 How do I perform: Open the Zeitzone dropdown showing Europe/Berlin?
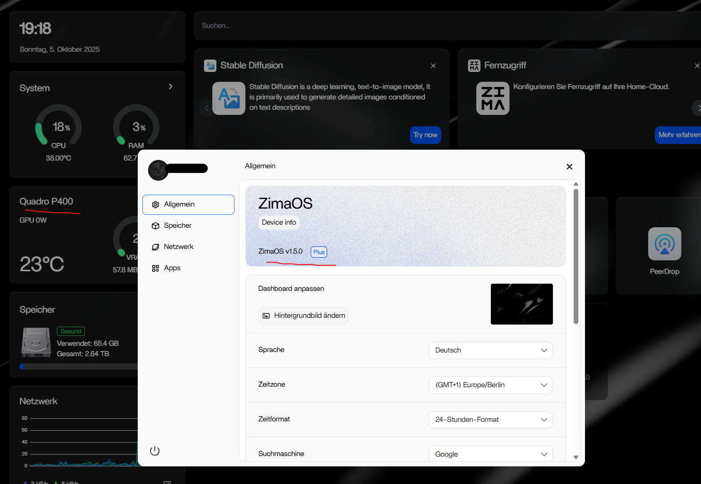tap(491, 385)
